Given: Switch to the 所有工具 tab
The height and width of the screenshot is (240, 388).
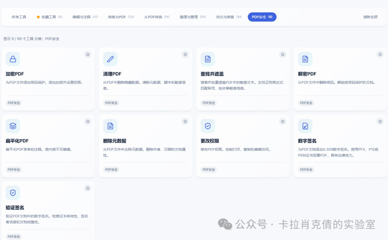Looking at the screenshot, I should 19,17.
